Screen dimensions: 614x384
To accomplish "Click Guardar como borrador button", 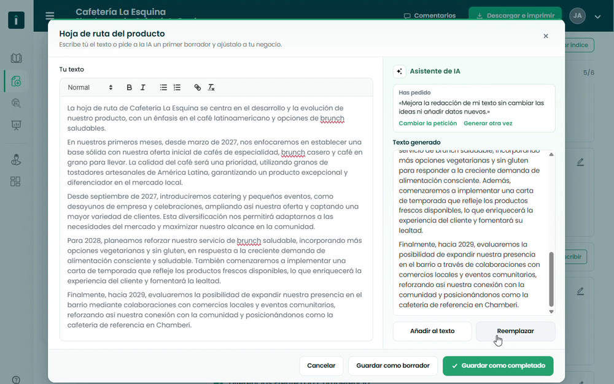I will (x=393, y=366).
